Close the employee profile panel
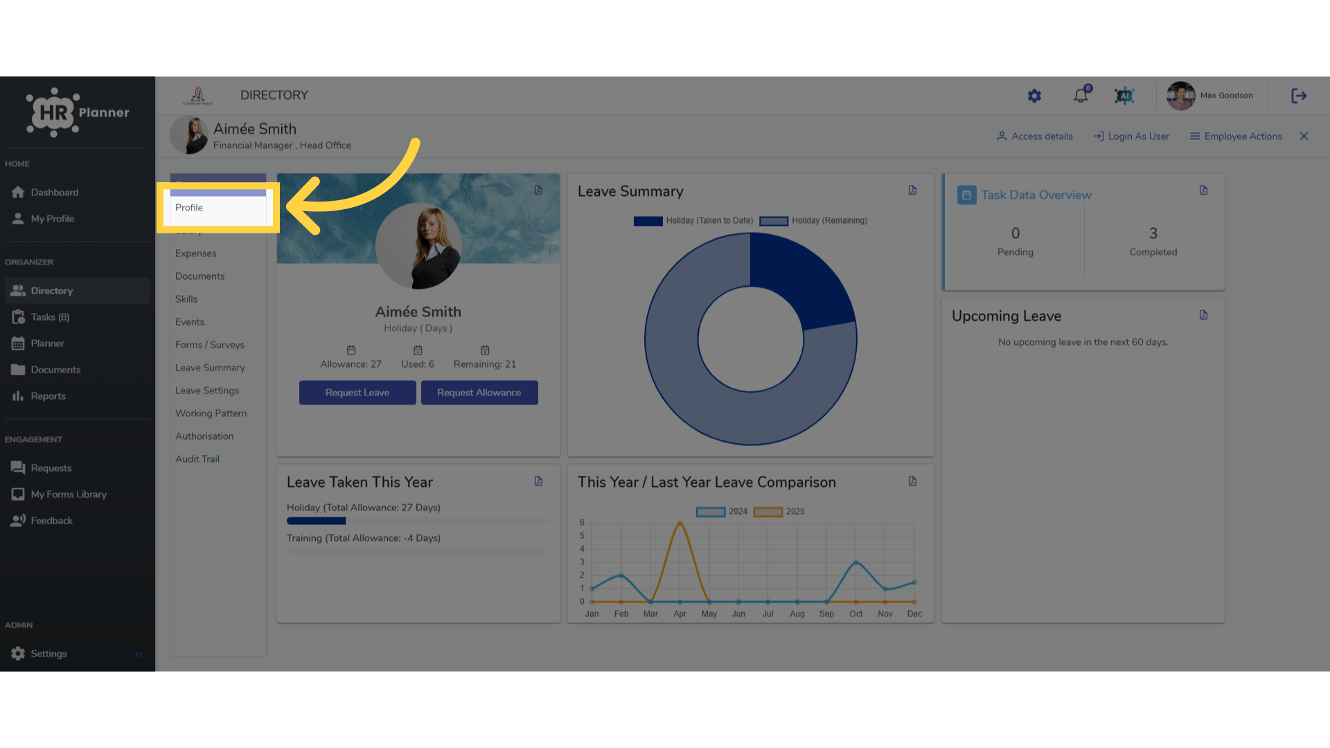This screenshot has height=748, width=1330. point(1304,136)
